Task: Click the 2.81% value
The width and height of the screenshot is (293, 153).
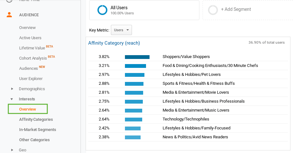Action: [x=104, y=92]
